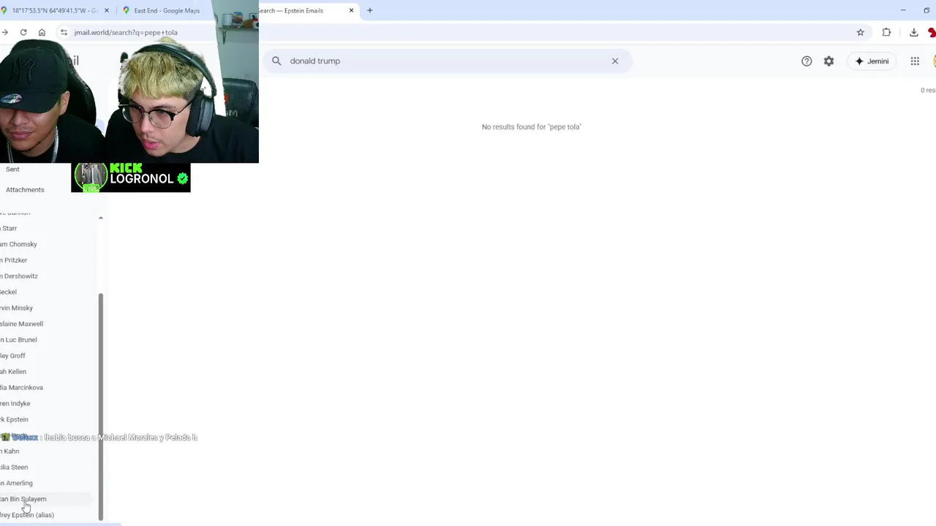
Task: Switch to the East End - Google Maps tab
Action: pyautogui.click(x=167, y=10)
